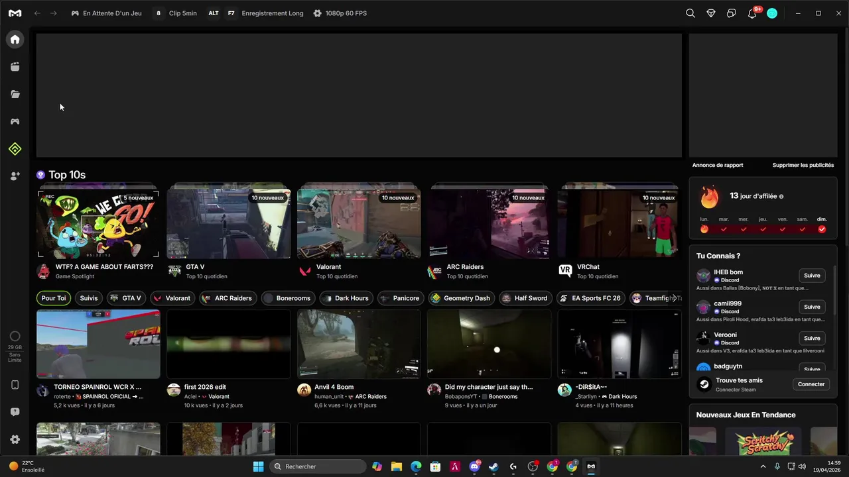Viewport: 849px width, 477px height.
Task: Select the Dark Hours filter chip
Action: pyautogui.click(x=346, y=298)
